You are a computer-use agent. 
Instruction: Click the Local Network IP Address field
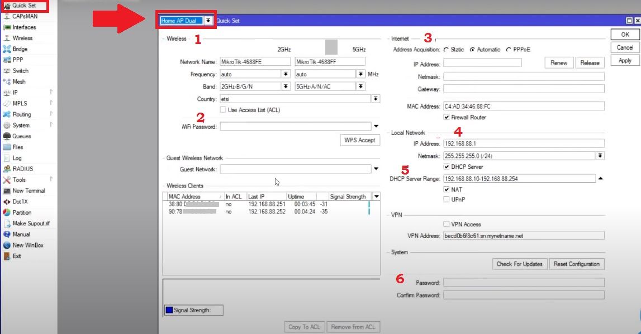click(x=524, y=143)
